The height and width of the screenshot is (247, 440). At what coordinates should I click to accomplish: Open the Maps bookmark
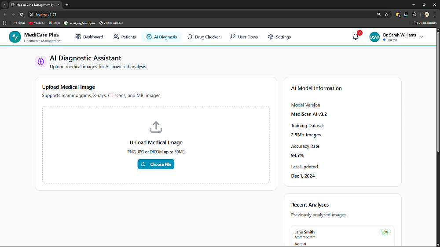[54, 23]
